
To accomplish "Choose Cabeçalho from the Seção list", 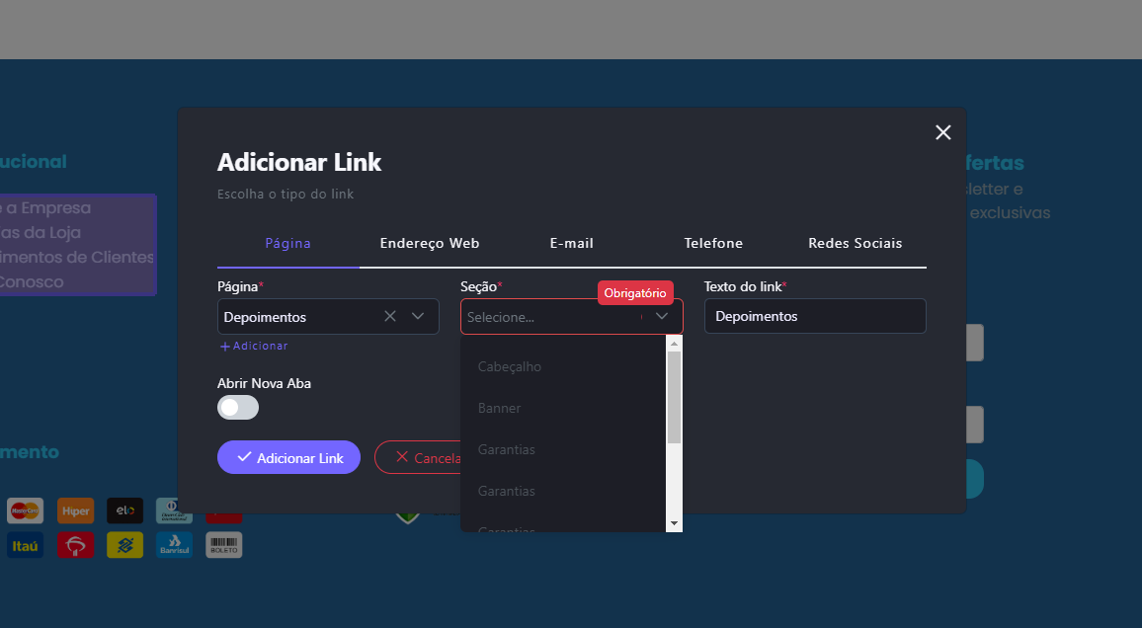I will tap(510, 366).
